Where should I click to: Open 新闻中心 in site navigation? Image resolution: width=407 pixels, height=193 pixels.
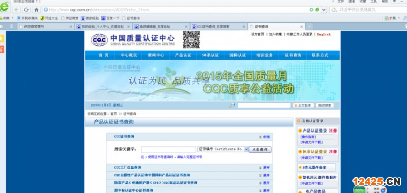(x=156, y=55)
